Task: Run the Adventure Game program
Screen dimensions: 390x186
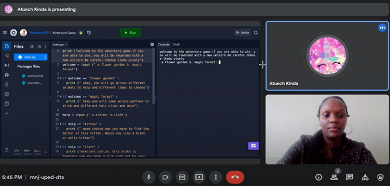Action: (130, 33)
